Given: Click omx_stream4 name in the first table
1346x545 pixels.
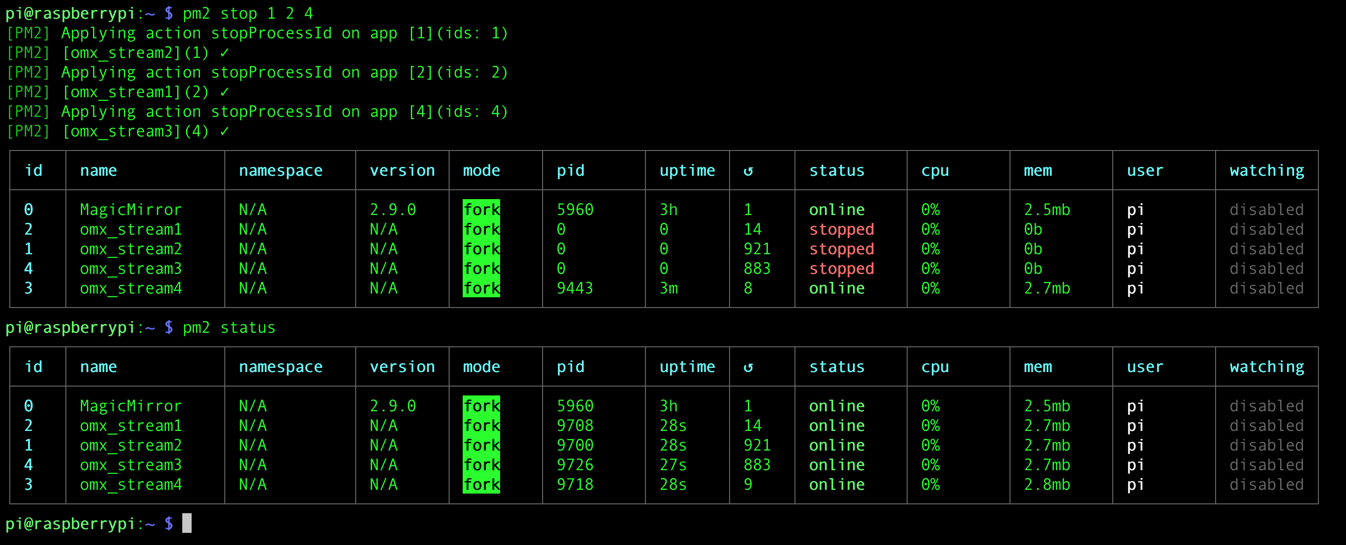Looking at the screenshot, I should 131,288.
